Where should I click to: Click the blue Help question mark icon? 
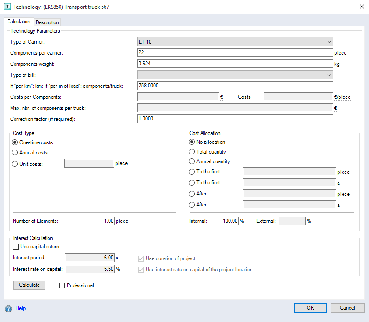coord(8,309)
